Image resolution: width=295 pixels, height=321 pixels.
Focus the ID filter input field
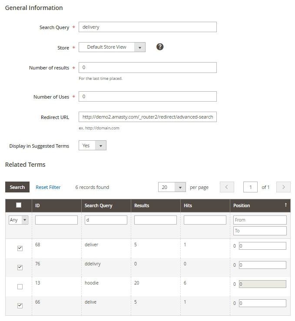56,220
